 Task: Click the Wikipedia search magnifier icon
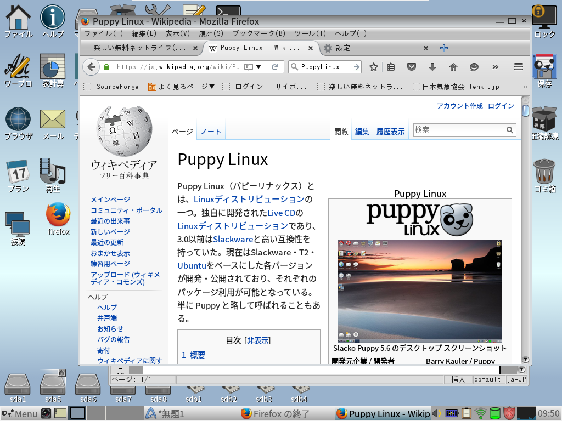[510, 130]
